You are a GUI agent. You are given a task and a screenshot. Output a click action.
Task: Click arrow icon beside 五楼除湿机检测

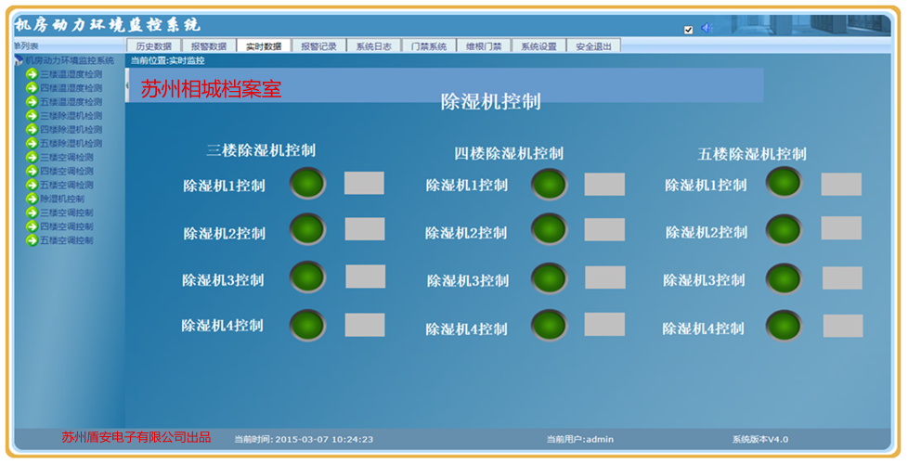coord(32,144)
